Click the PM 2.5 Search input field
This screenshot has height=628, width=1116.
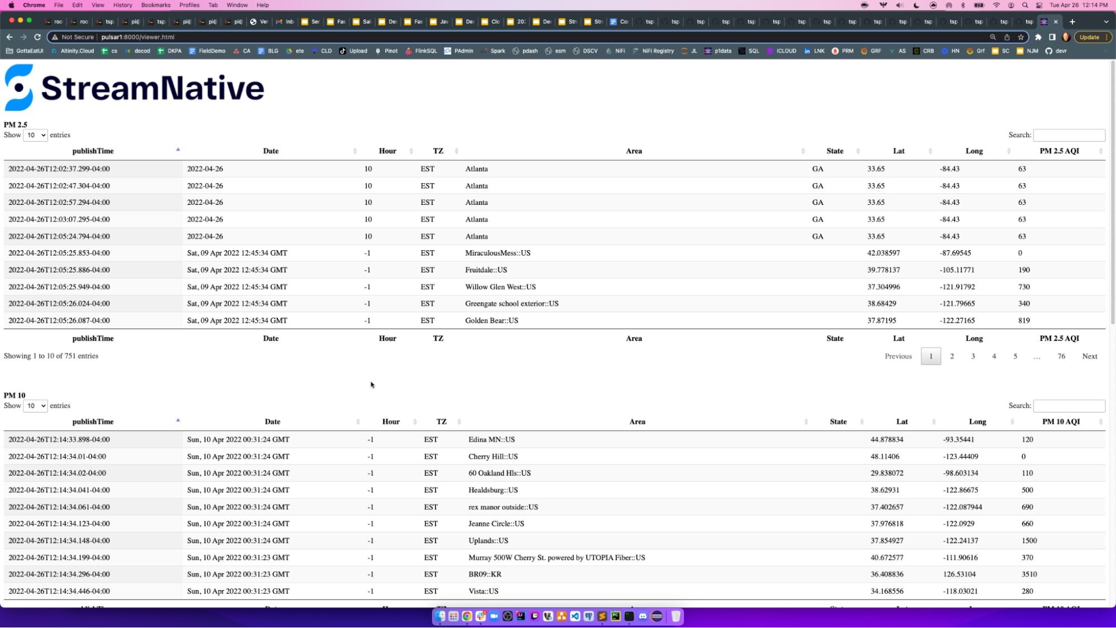pyautogui.click(x=1069, y=135)
